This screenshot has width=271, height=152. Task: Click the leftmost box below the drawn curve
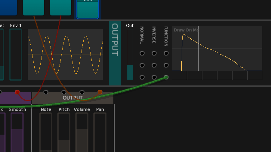180,76
